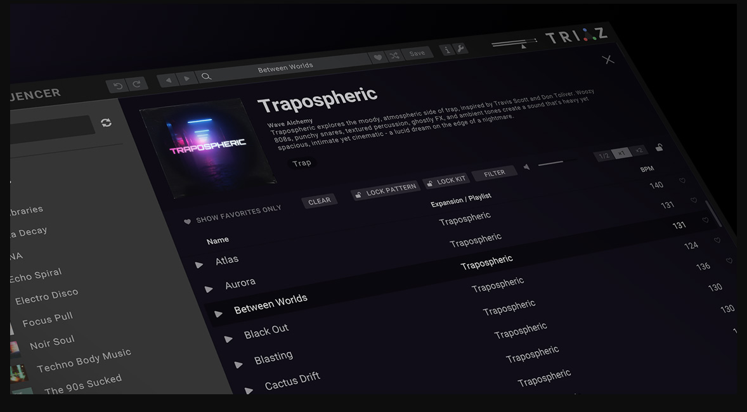Screen dimensions: 747x412
Task: Click the refresh icon in sidebar
Action: tap(106, 122)
